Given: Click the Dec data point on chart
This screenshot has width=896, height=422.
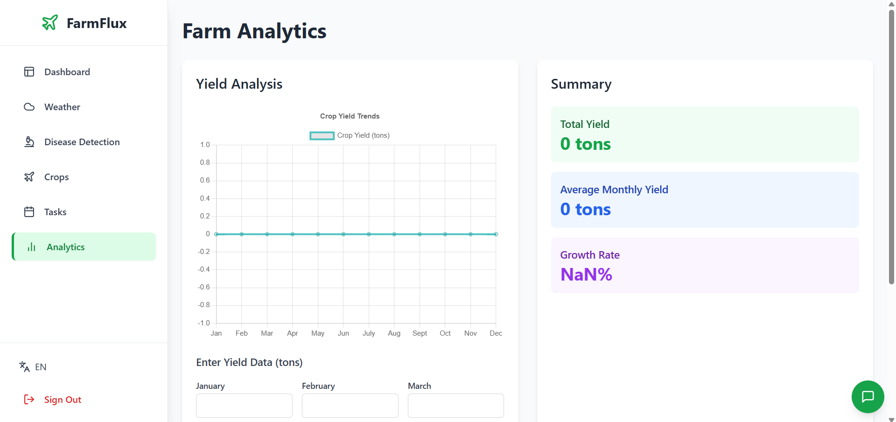Looking at the screenshot, I should 496,234.
